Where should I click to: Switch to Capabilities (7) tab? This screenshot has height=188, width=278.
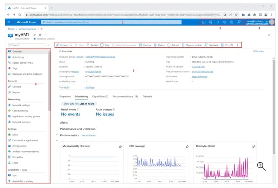pyautogui.click(x=100, y=97)
